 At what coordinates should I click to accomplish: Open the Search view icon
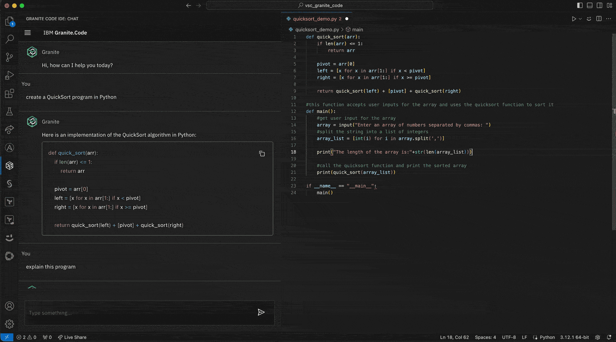(x=9, y=39)
